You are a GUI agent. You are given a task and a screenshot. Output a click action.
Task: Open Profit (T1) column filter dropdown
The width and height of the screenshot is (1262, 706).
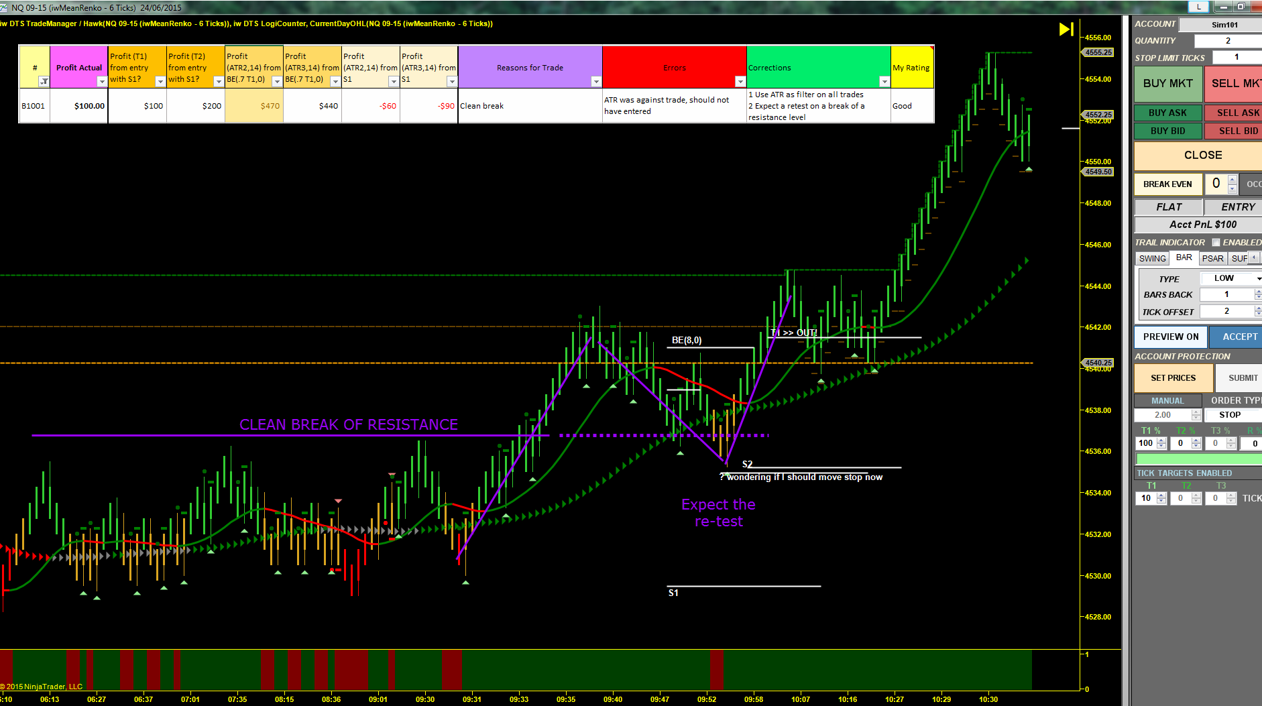pyautogui.click(x=160, y=81)
